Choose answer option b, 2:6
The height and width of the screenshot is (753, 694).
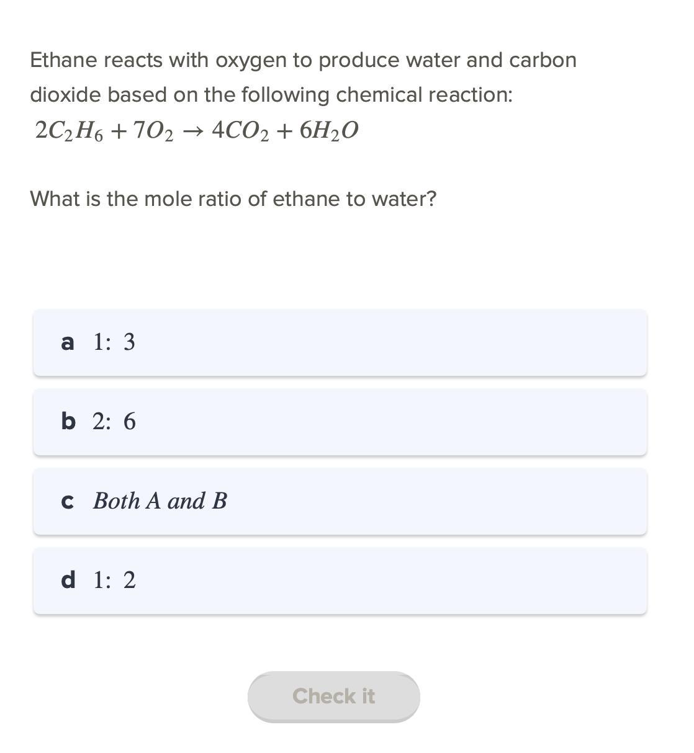(x=340, y=422)
